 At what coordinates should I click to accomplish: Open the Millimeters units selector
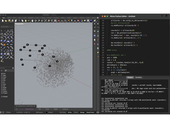pyautogui.click(x=39, y=112)
